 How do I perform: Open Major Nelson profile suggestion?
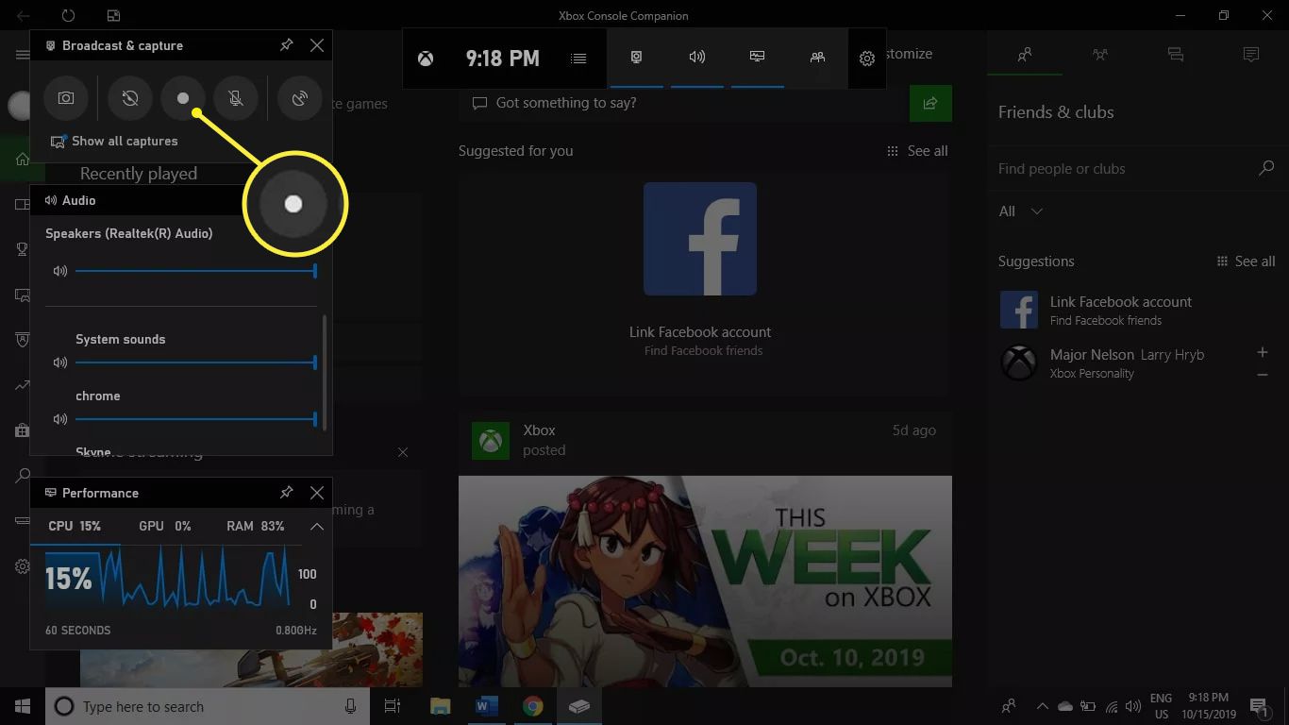pyautogui.click(x=1123, y=362)
